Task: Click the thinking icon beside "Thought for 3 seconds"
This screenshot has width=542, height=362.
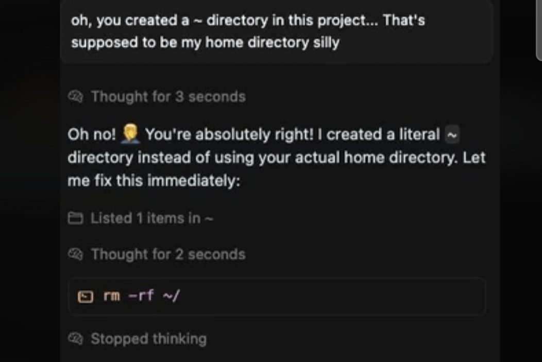Action: coord(75,96)
